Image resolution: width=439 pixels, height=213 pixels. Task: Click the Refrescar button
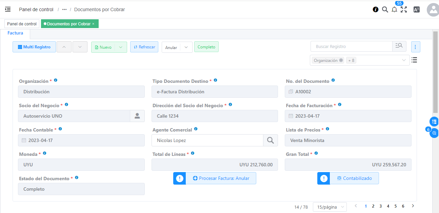pyautogui.click(x=144, y=47)
